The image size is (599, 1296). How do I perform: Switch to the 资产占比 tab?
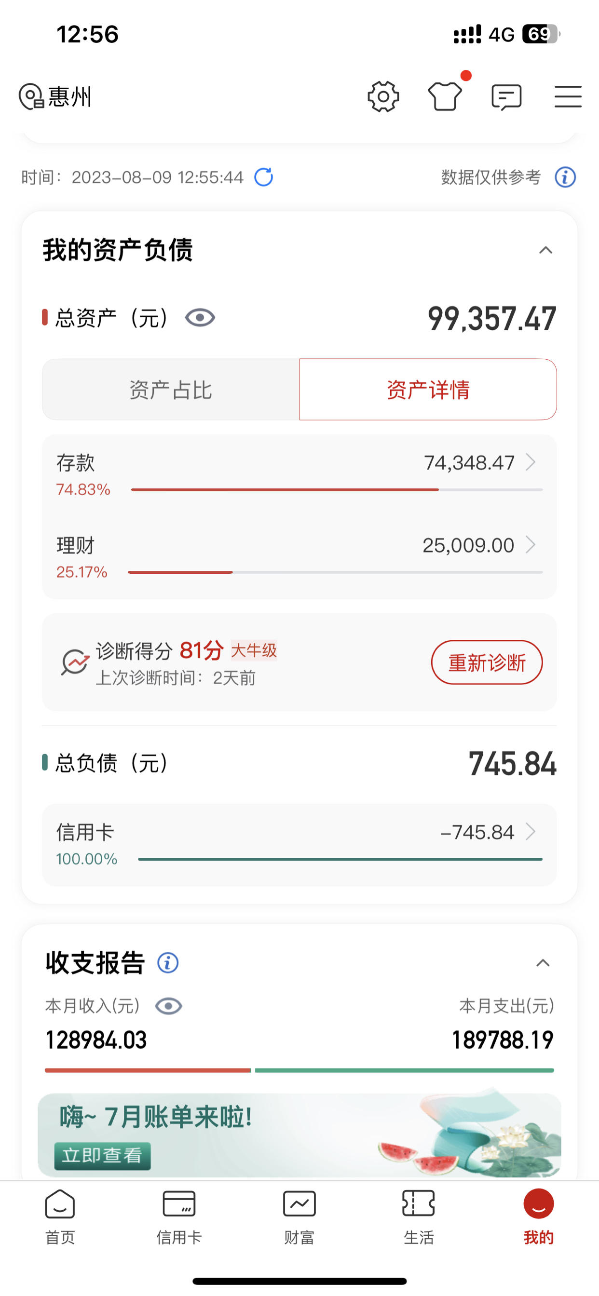[171, 390]
